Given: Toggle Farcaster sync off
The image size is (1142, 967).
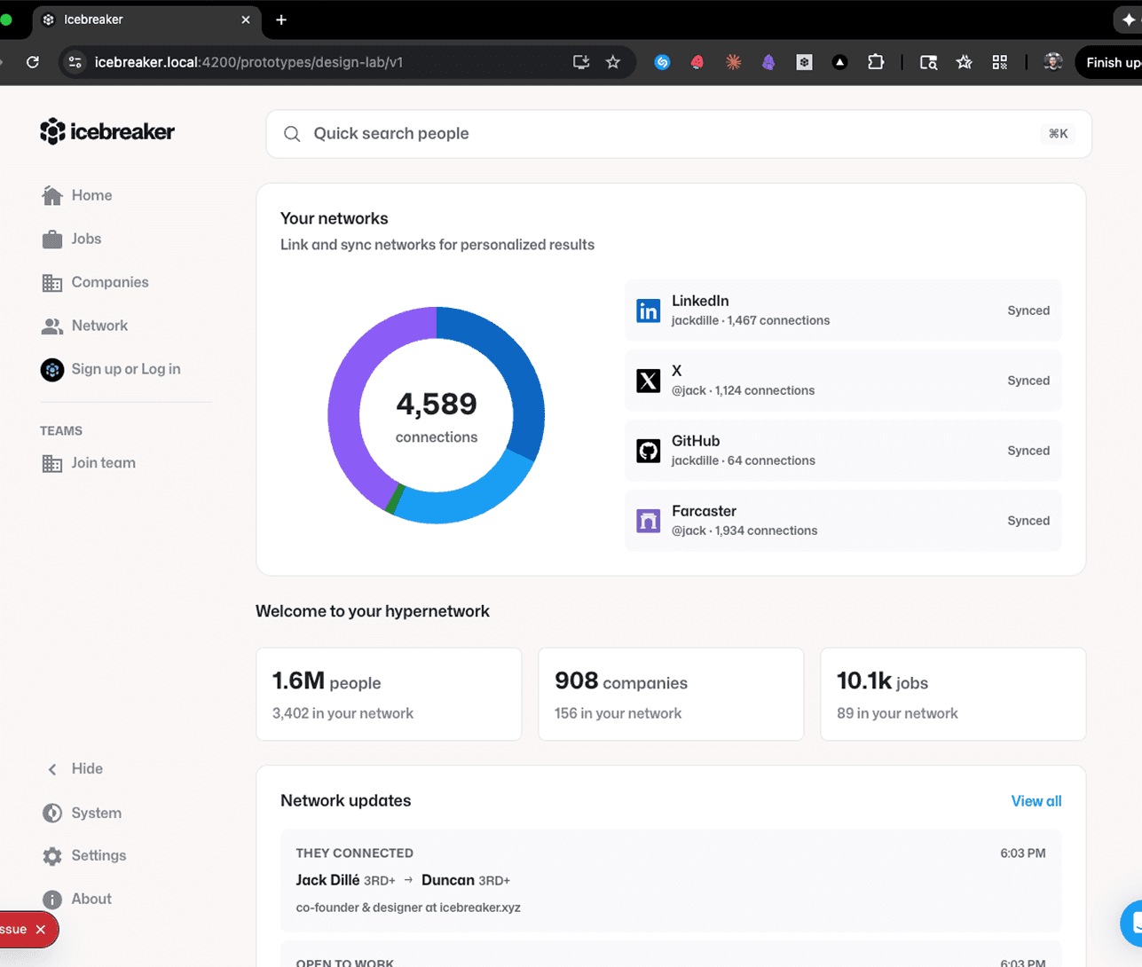Looking at the screenshot, I should tap(1028, 520).
